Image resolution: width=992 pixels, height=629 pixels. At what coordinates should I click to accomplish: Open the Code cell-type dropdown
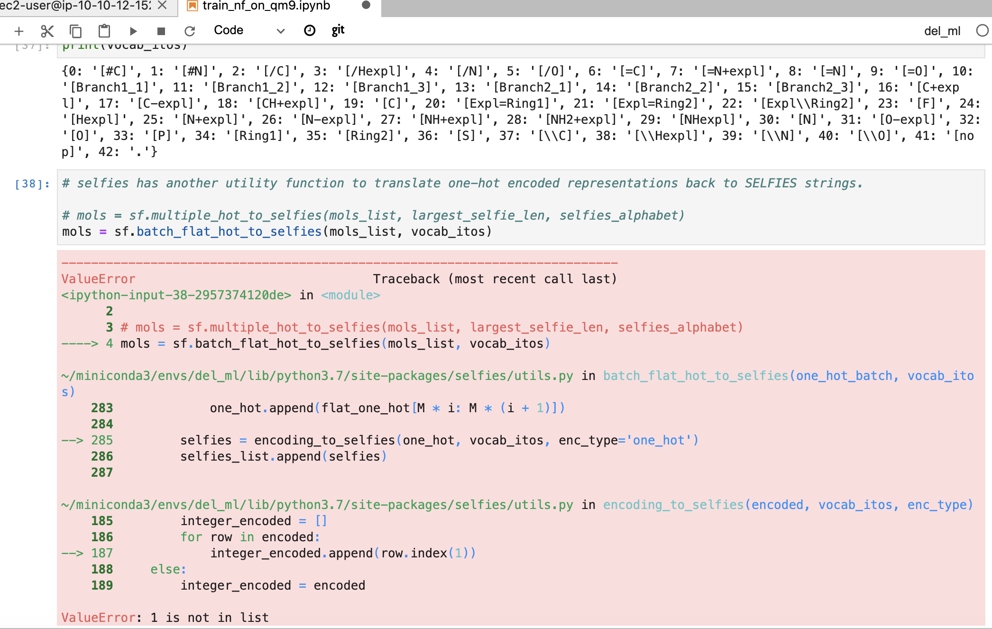tap(228, 30)
